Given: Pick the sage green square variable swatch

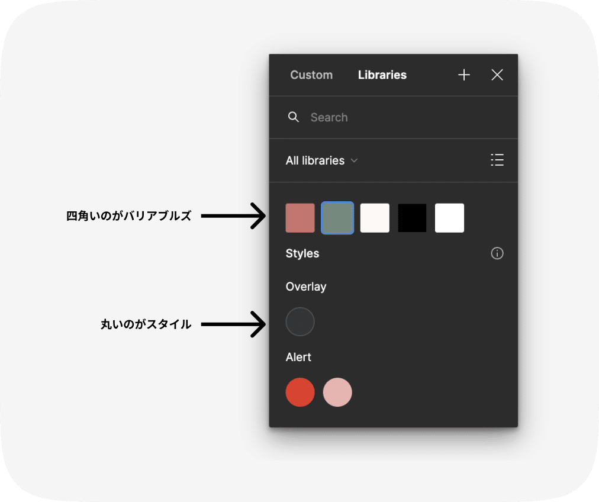Looking at the screenshot, I should tap(337, 218).
